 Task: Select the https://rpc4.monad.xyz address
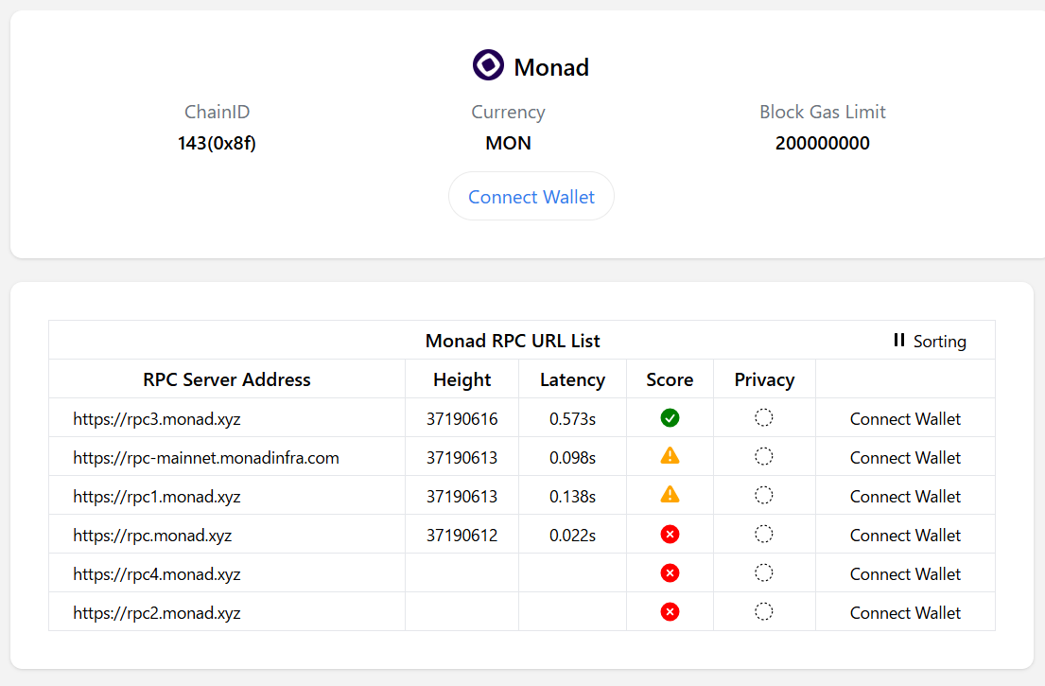pos(157,573)
